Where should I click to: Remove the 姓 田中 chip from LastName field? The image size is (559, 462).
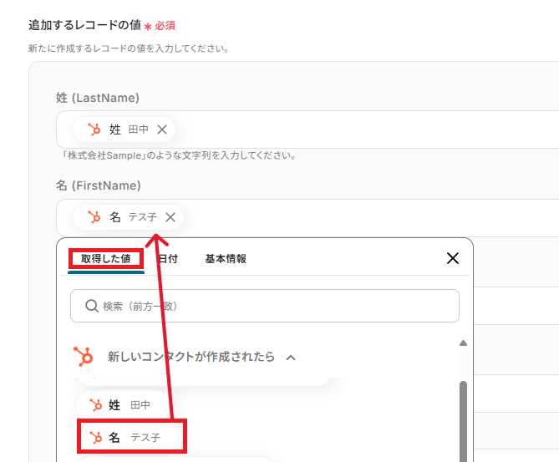(x=162, y=129)
